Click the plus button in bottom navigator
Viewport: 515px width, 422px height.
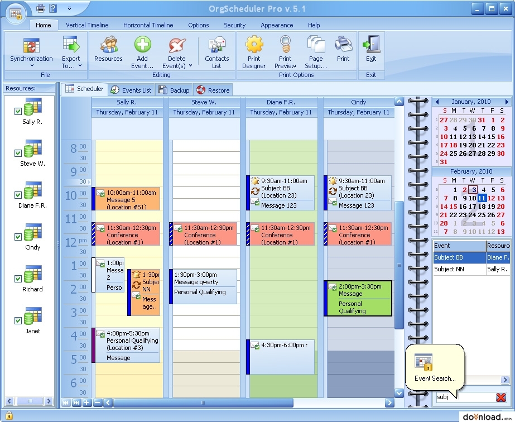click(x=86, y=402)
